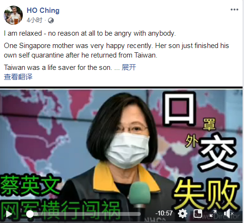Open HO Ching's profile picture

[13, 15]
